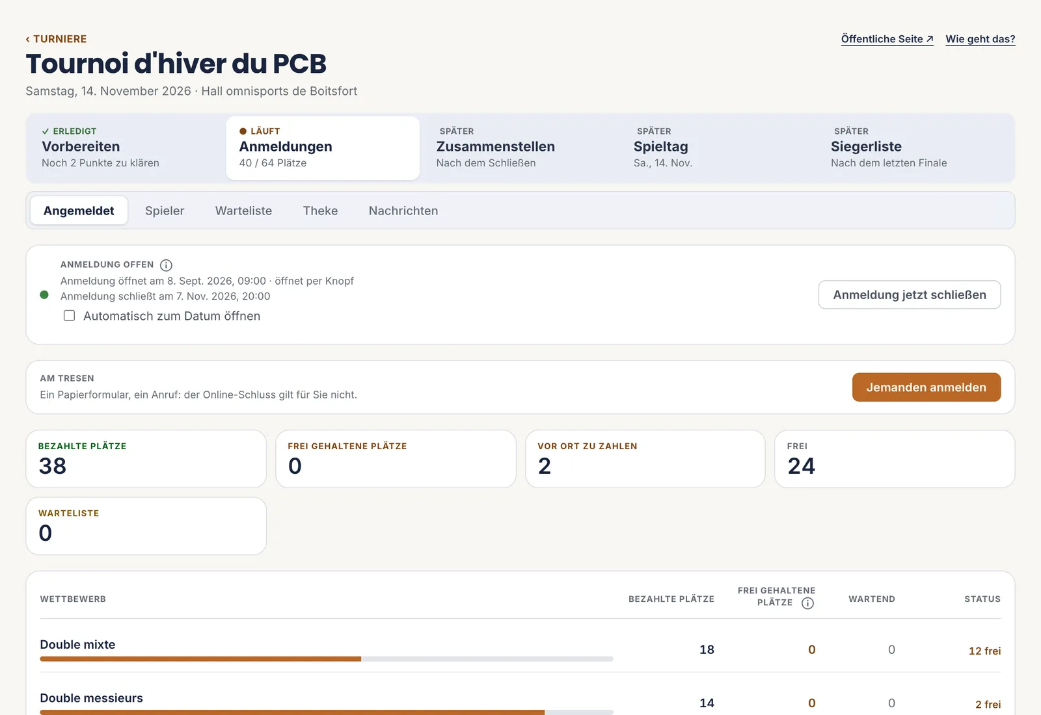1041x715 pixels.
Task: Click the Wartend column header
Action: 872,599
